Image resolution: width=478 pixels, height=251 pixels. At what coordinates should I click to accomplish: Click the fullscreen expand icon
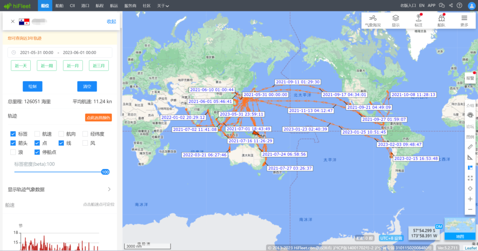tap(470, 178)
